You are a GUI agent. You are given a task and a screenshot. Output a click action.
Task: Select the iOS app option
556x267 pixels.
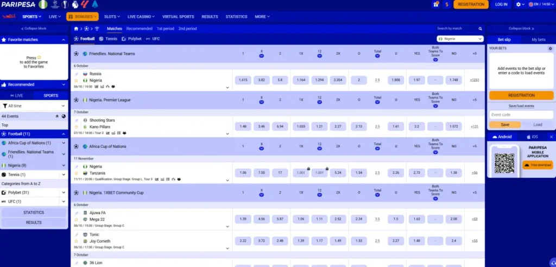(x=532, y=137)
